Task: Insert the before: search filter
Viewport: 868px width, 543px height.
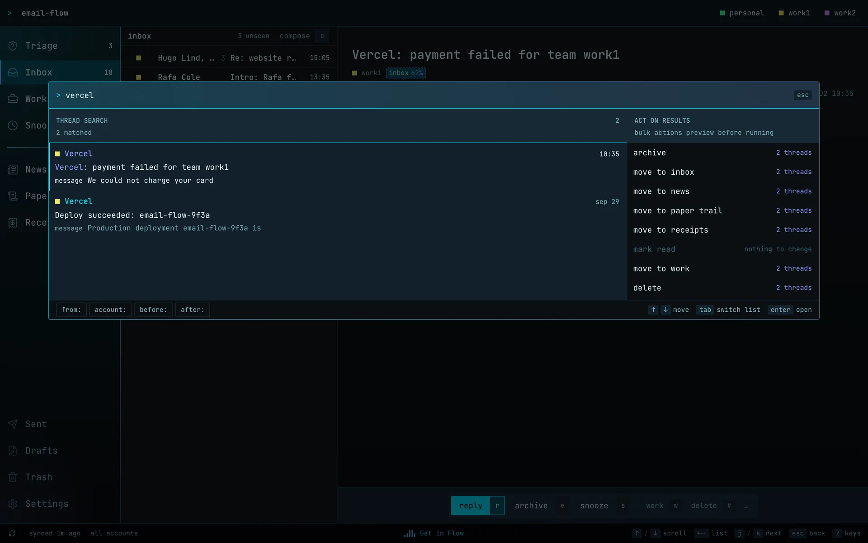Action: (x=153, y=310)
